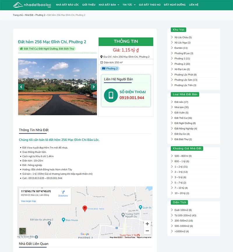
Task: Open the Liên Hệ menu item
Action: coord(193,5)
